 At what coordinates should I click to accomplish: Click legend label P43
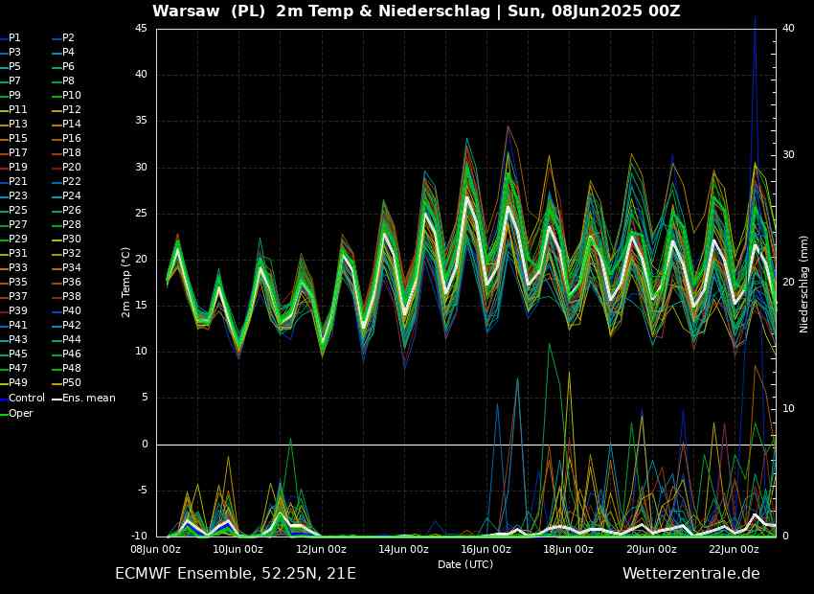click(x=14, y=339)
